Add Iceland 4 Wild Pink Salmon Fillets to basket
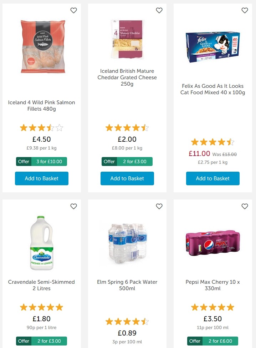Viewport: 256px width, 348px height. [41, 178]
